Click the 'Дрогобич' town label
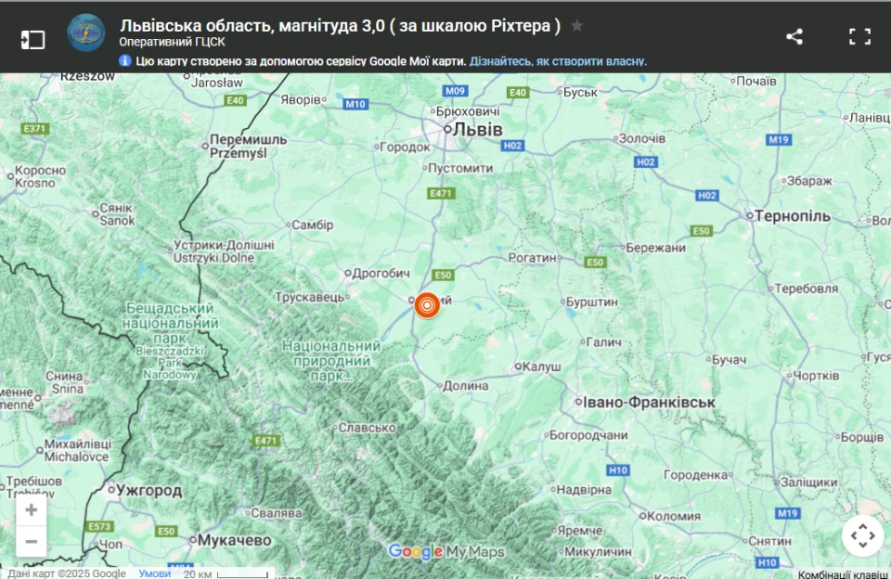 (x=381, y=274)
